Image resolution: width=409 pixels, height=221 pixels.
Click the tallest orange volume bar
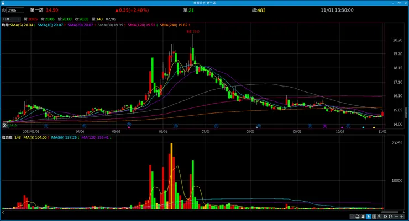click(171, 176)
